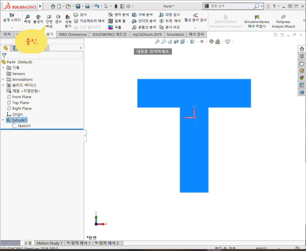The height and width of the screenshot is (251, 306).
Task: Open the Motion Study 1 bottom tab
Action: 49,243
